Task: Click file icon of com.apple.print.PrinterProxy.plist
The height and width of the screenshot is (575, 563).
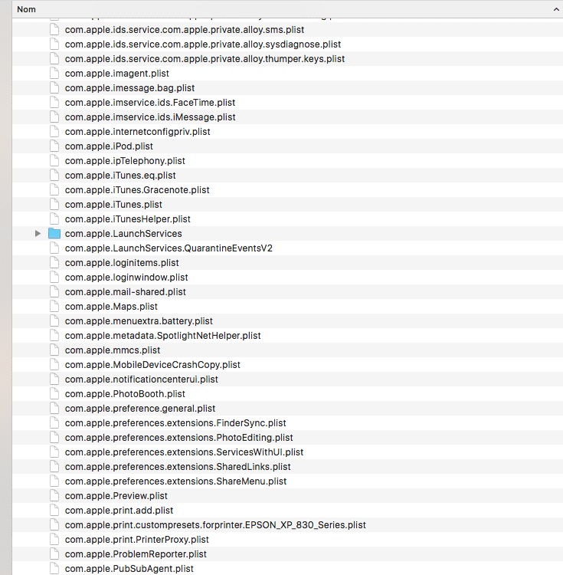Action: pyautogui.click(x=54, y=540)
